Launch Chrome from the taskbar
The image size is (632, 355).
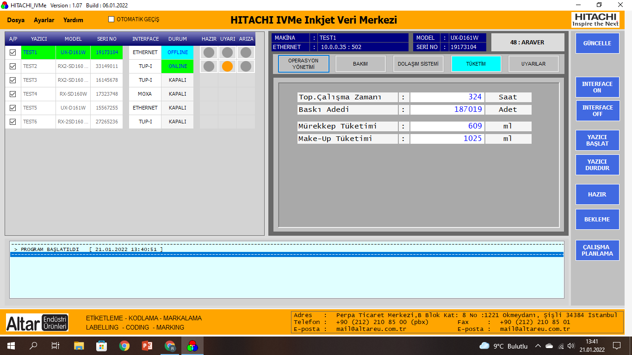[x=124, y=346]
